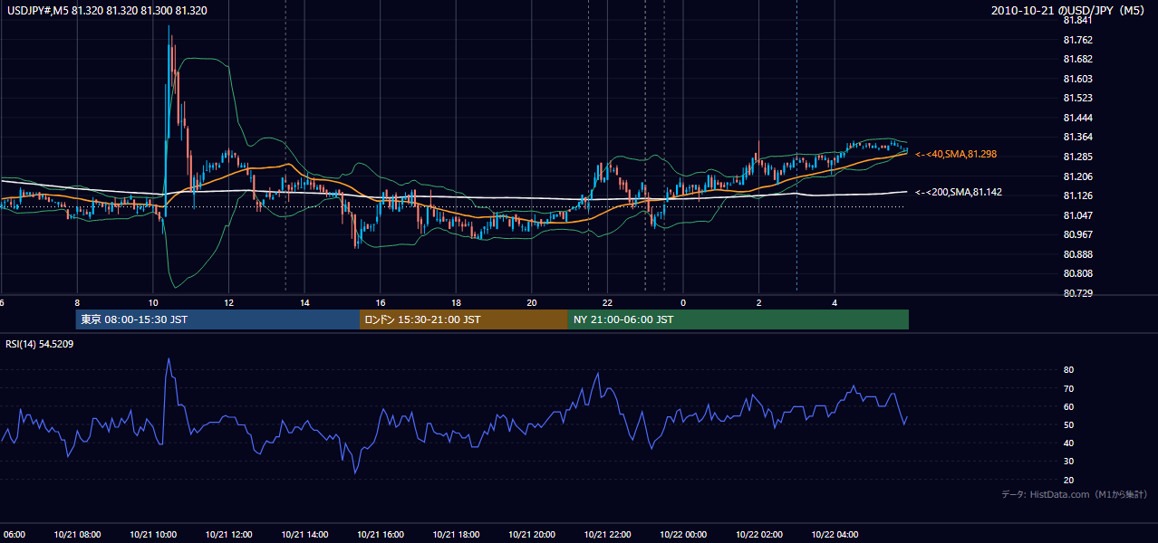The width and height of the screenshot is (1158, 543).
Task: Click price level 81.206 on the axis
Action: coord(1078,176)
